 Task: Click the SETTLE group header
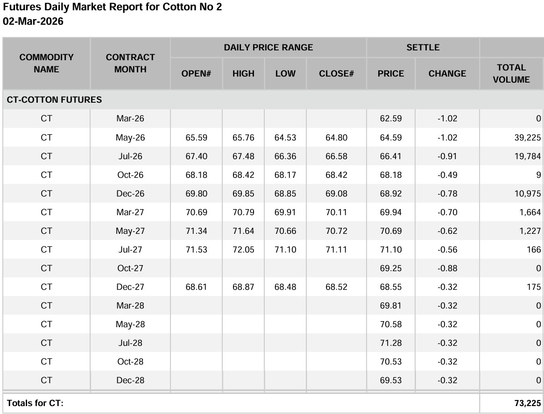(423, 48)
